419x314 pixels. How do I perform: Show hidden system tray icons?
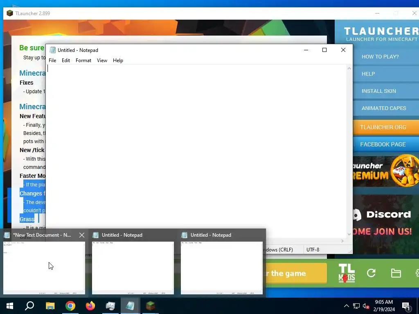[346, 306]
